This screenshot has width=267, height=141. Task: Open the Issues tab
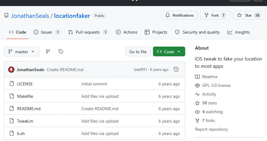(47, 32)
